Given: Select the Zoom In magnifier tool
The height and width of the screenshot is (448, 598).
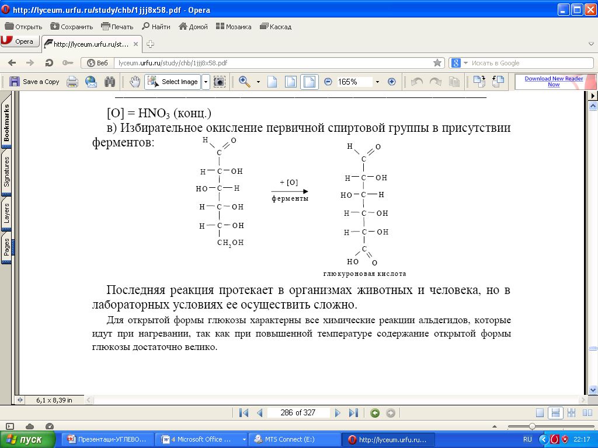Looking at the screenshot, I should (x=245, y=82).
